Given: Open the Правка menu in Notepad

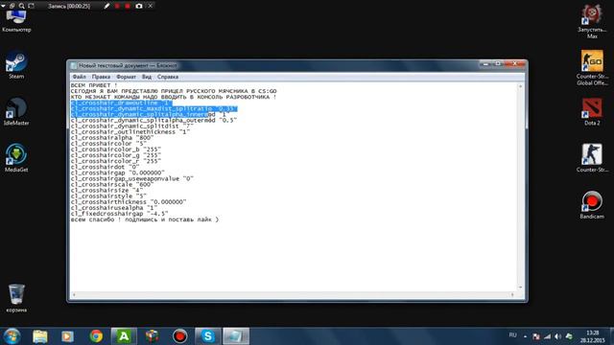Looking at the screenshot, I should [101, 77].
